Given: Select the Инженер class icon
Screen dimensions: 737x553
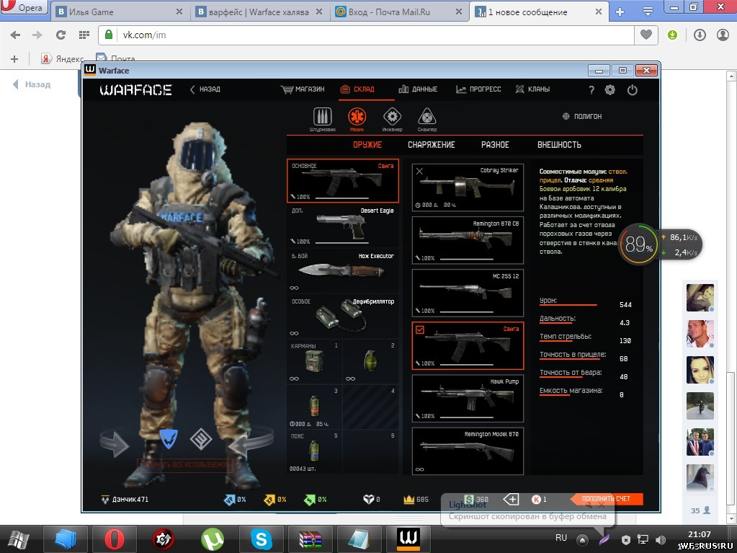Looking at the screenshot, I should coord(392,117).
